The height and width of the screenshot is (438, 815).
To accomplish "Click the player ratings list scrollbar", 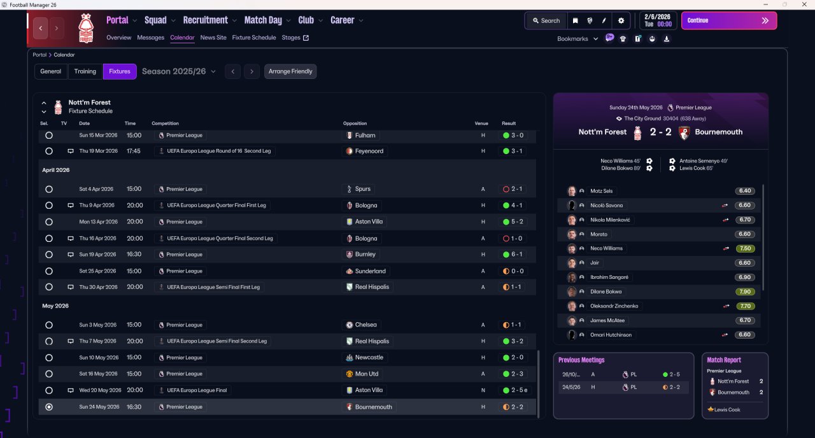I will tap(762, 237).
